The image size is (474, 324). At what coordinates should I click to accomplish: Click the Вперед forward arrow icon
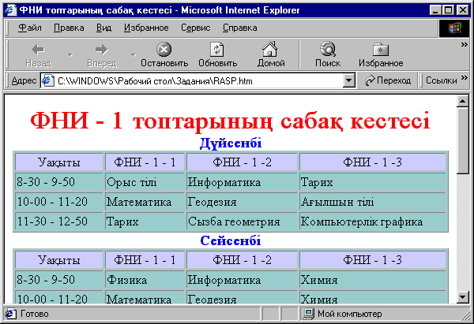point(102,50)
